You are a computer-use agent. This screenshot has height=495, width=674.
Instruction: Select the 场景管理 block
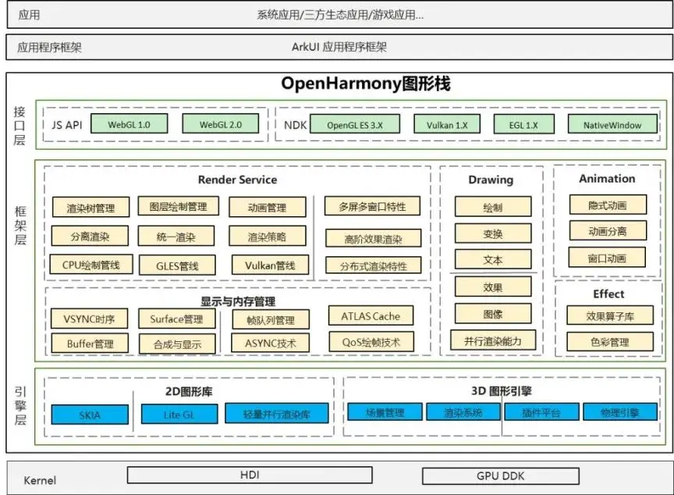coord(385,412)
